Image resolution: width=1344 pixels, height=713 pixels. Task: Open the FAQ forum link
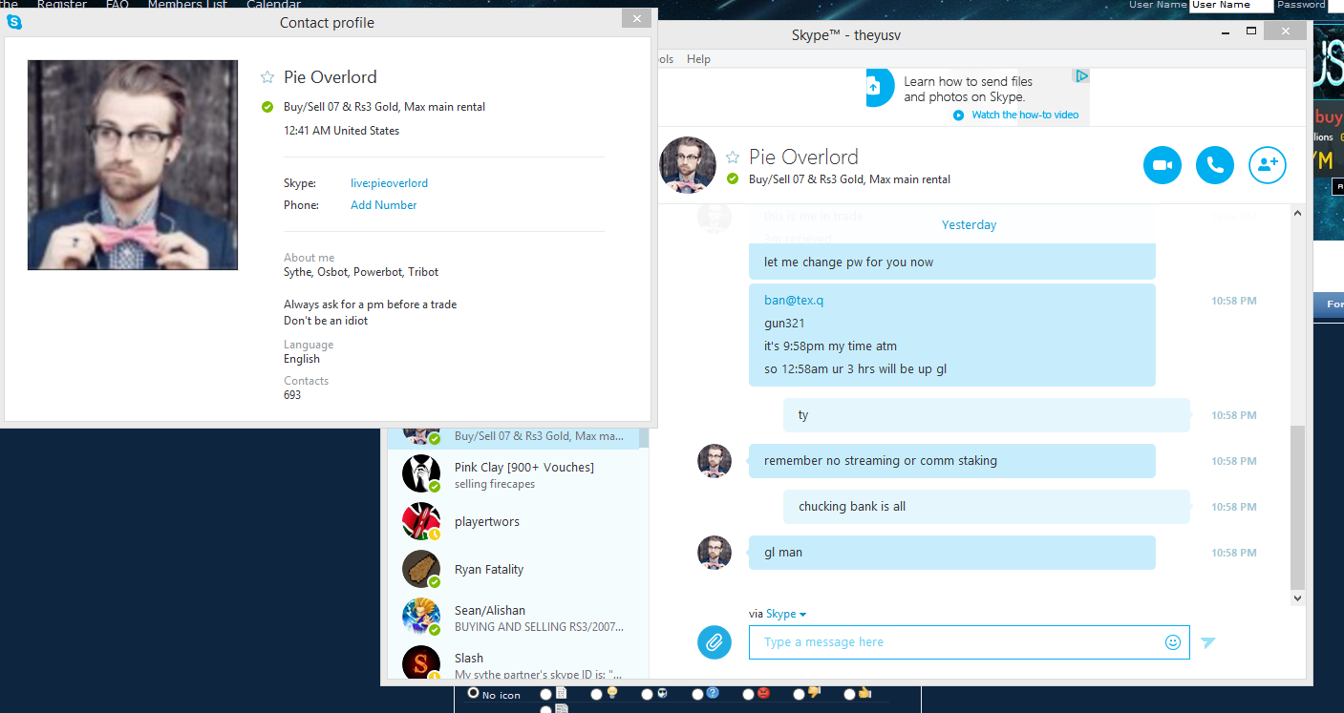(117, 5)
